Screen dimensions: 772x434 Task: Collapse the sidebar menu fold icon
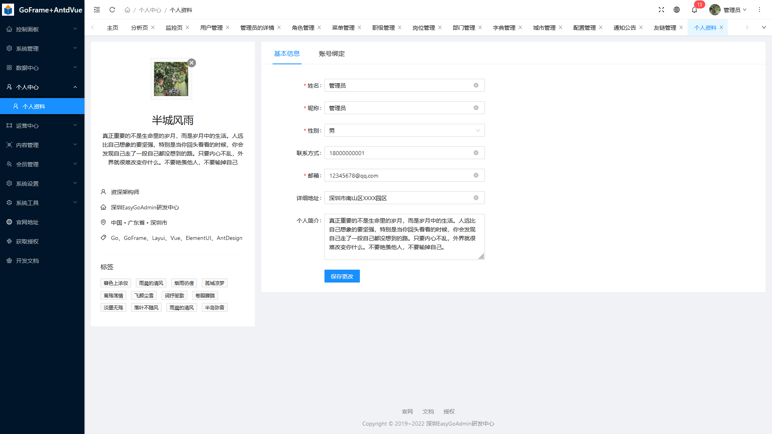click(97, 10)
